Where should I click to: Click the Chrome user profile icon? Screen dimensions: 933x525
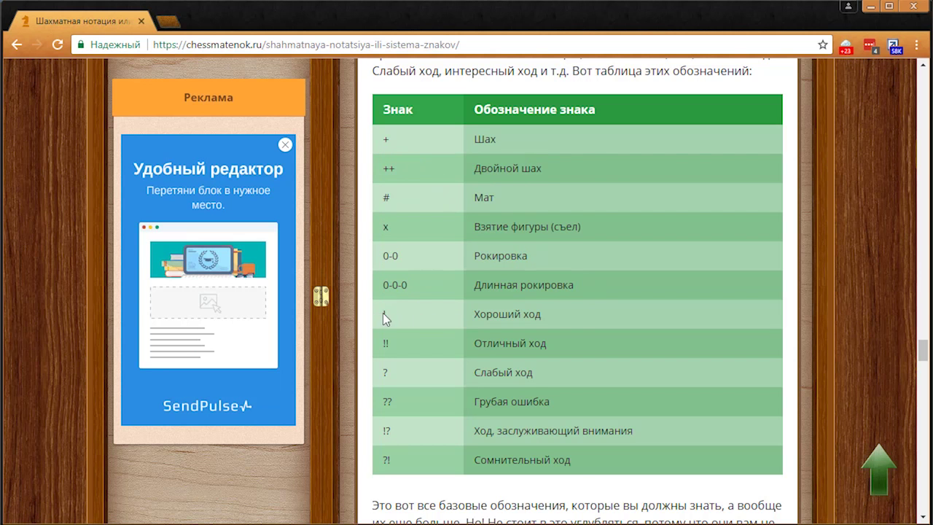click(848, 7)
